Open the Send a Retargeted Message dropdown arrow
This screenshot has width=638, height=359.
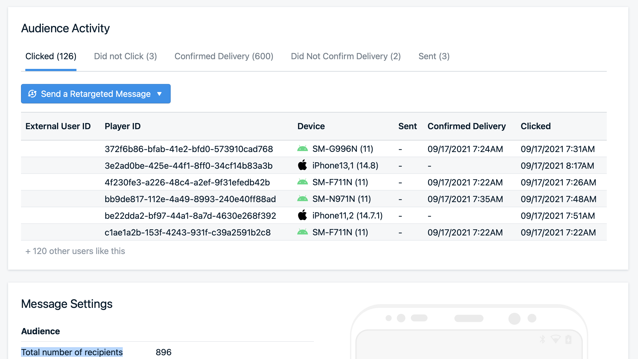click(x=159, y=94)
